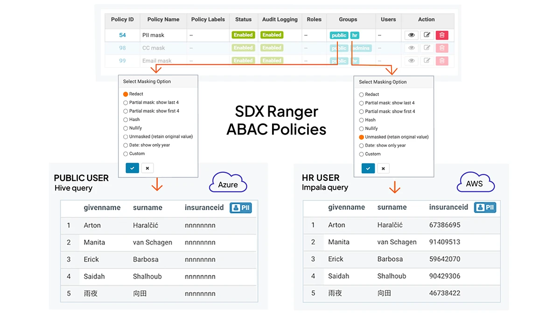Confirm masking choice with the checkmark button
This screenshot has height=315, width=560.
(x=132, y=168)
